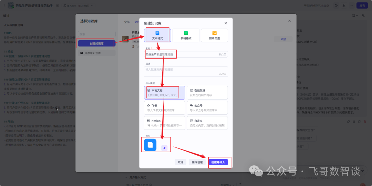Click the regenerate icon under chat reply
The width and height of the screenshot is (372, 186).
(359, 122)
